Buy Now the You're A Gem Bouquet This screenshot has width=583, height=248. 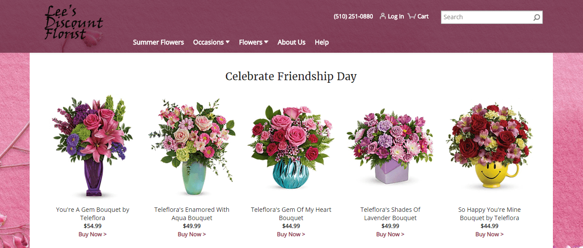92,234
